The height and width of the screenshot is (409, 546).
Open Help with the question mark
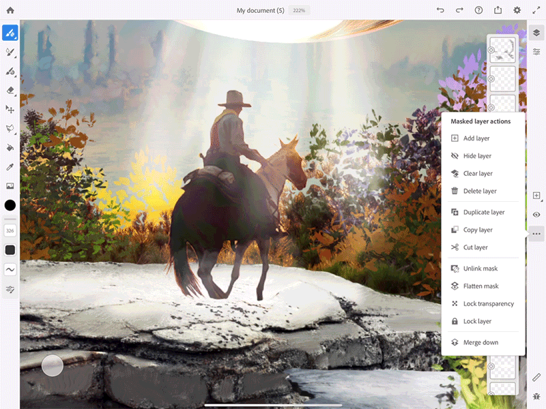(478, 10)
